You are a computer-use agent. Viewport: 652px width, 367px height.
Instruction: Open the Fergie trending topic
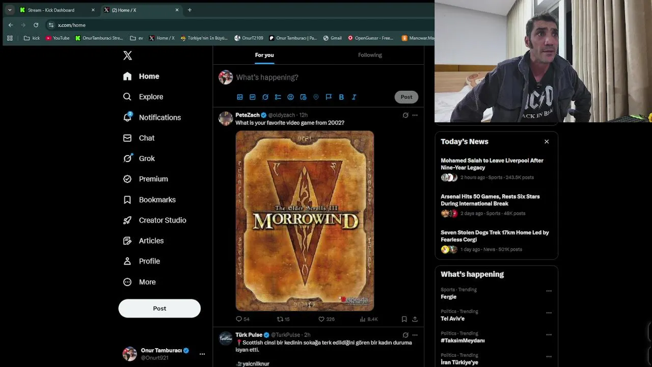448,297
